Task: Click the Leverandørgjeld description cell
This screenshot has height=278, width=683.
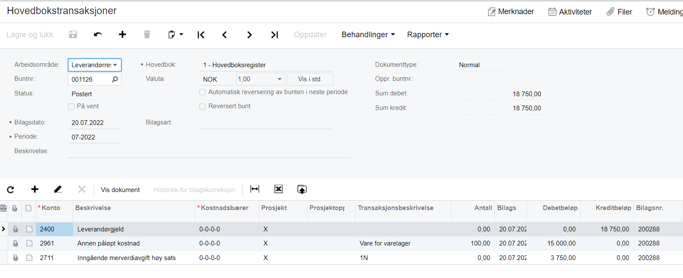Action: [134, 229]
